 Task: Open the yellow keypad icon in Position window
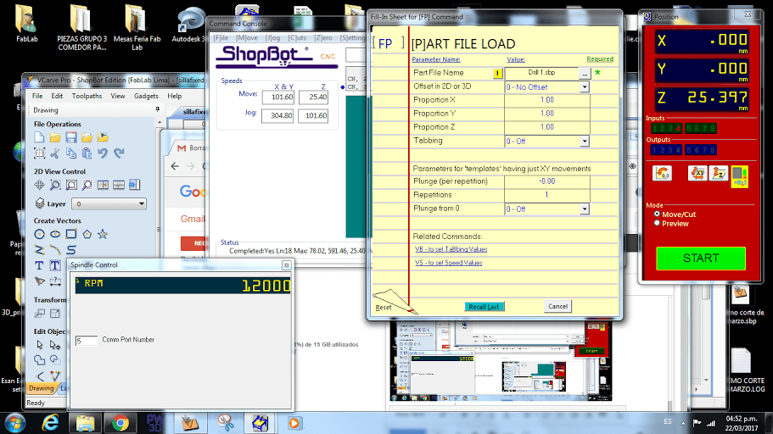coord(739,176)
